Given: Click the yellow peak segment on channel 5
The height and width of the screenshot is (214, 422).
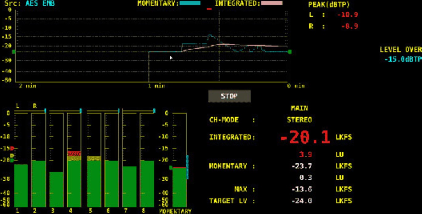Looking at the screenshot, I should pos(94,158).
